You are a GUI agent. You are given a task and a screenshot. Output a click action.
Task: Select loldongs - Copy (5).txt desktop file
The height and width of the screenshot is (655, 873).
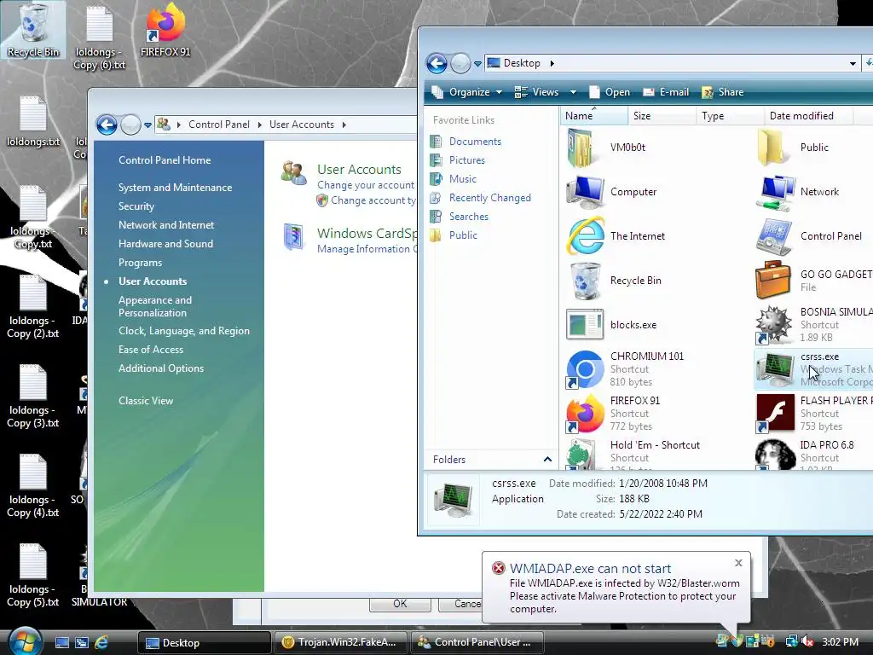tap(33, 576)
